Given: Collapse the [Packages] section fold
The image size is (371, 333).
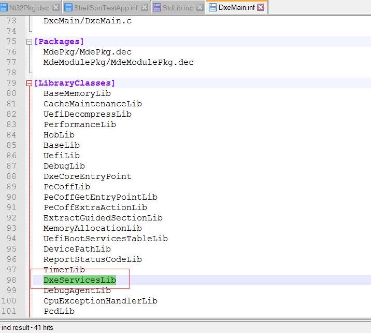Looking at the screenshot, I should [29, 42].
